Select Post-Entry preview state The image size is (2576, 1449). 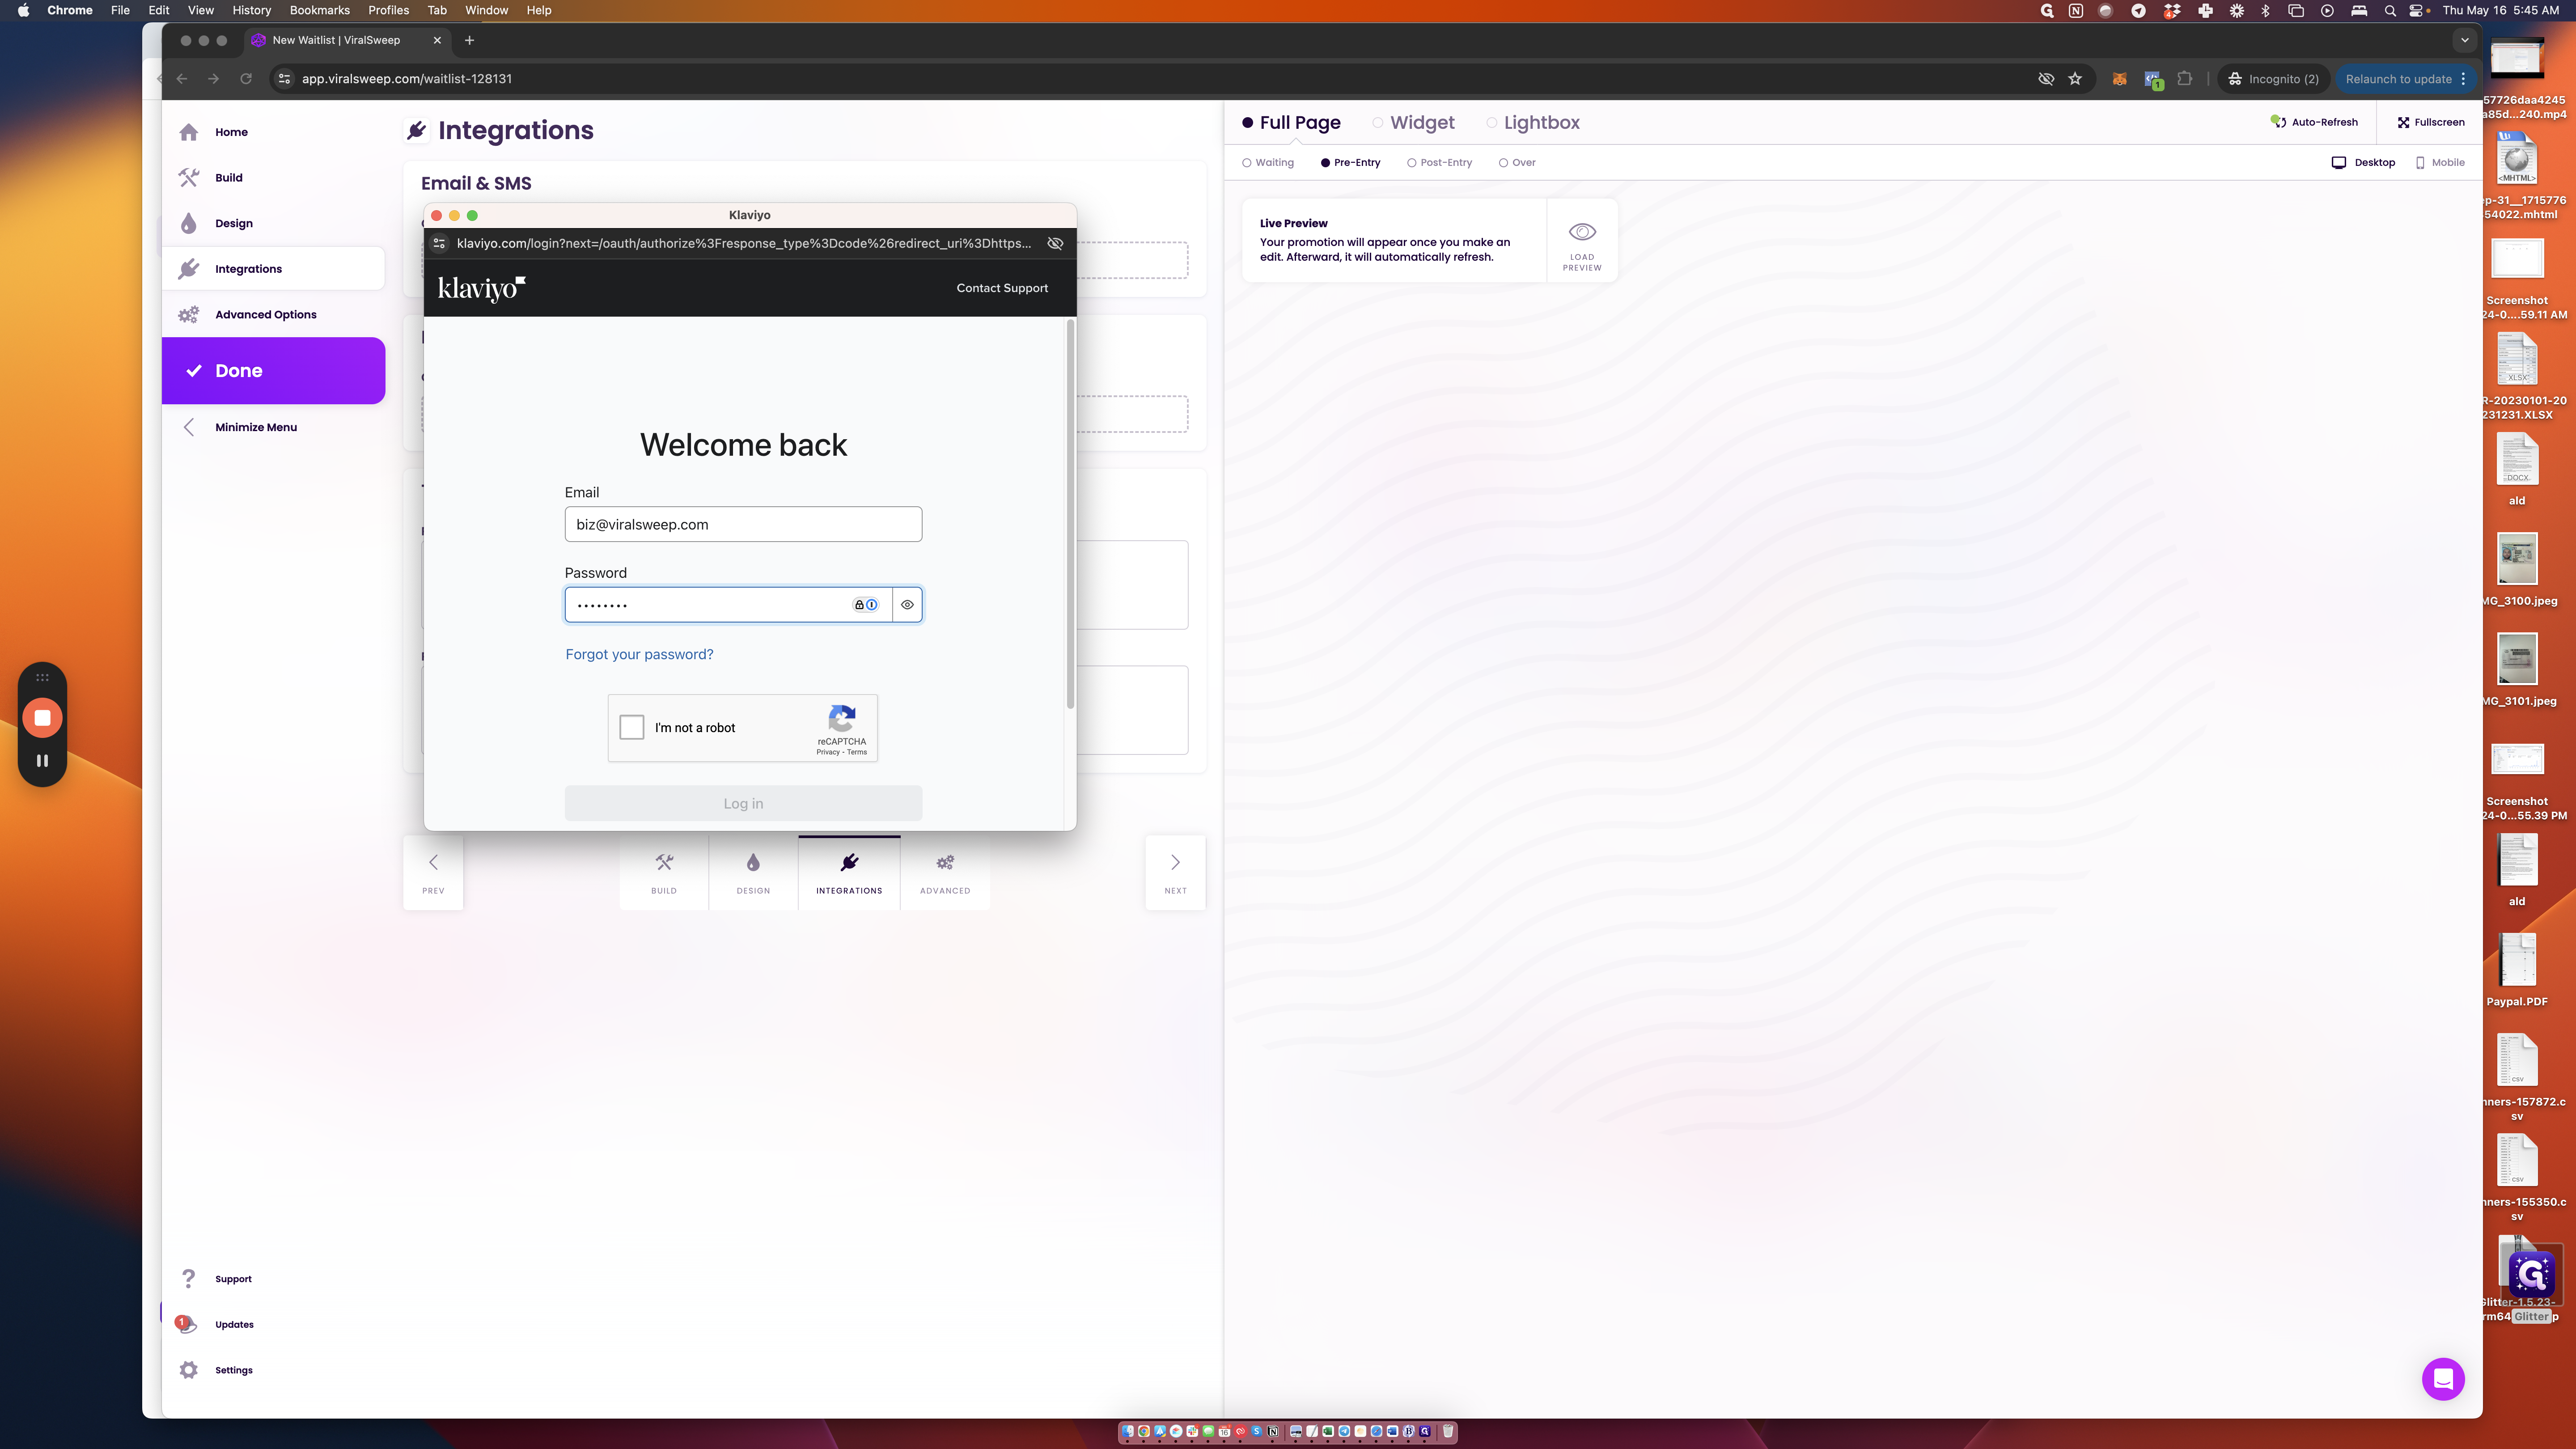(1411, 163)
